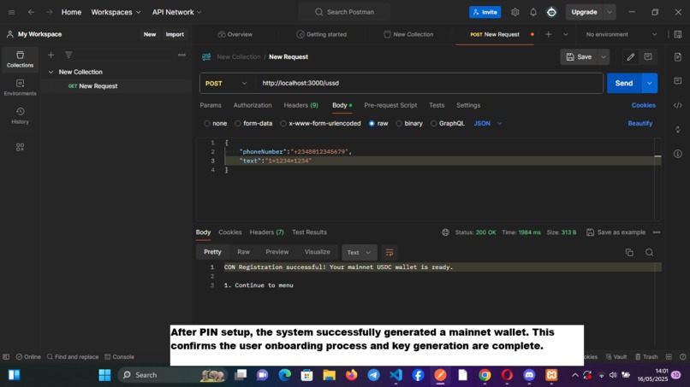Click the filter collections icon
The height and width of the screenshot is (387, 690).
pos(68,55)
